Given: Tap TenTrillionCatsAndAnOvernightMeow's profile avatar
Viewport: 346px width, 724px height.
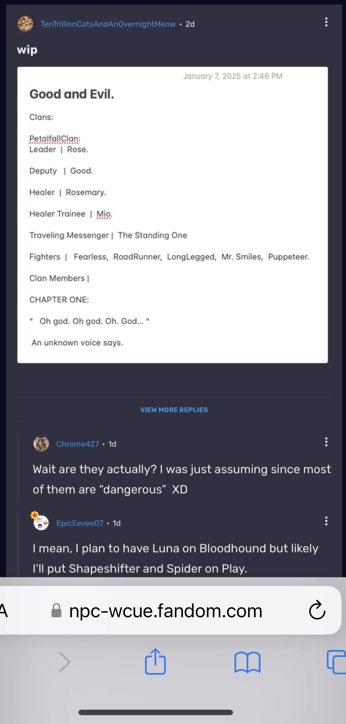Looking at the screenshot, I should coord(25,23).
